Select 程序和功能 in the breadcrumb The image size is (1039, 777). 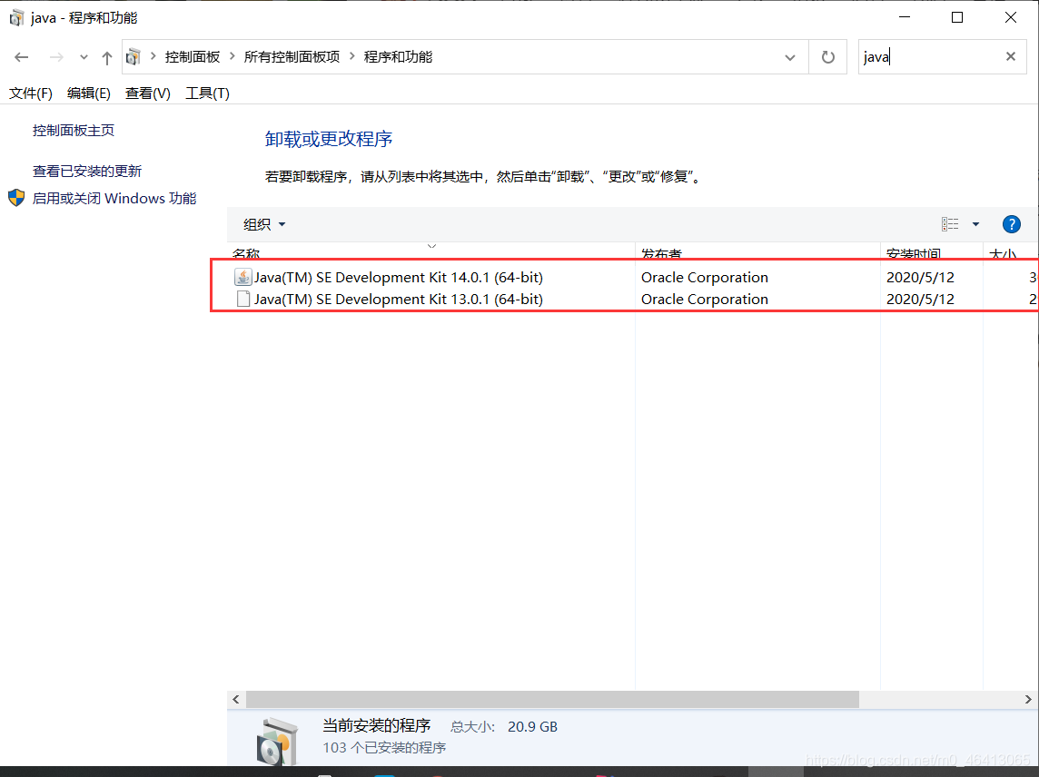(x=398, y=57)
